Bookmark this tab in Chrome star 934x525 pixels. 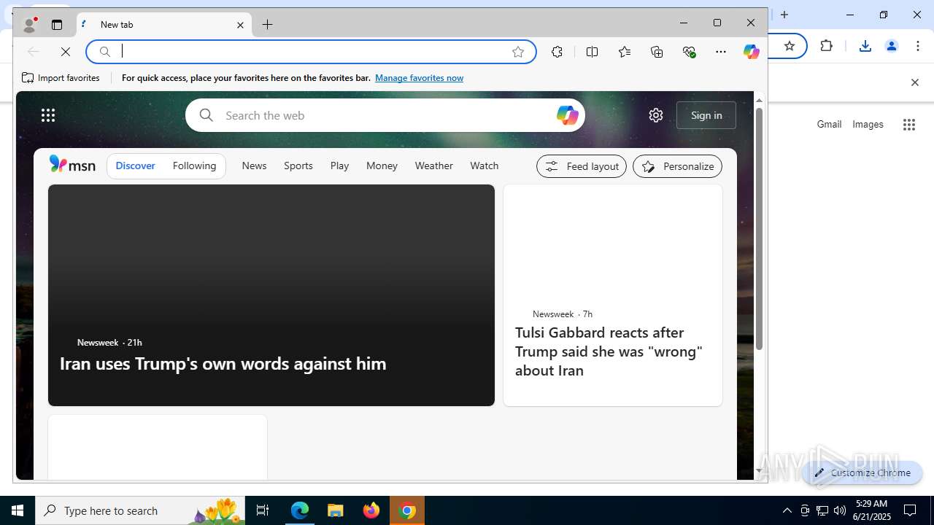[789, 46]
